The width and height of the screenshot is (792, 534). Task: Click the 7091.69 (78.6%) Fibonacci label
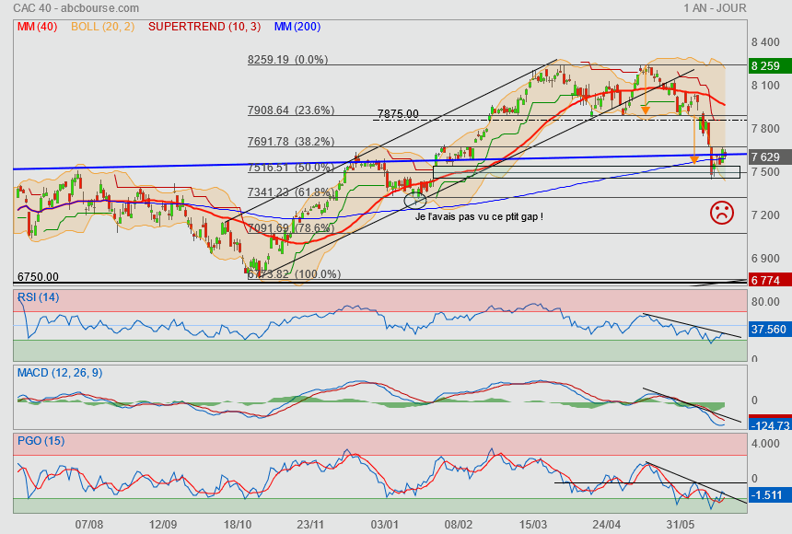tap(291, 227)
